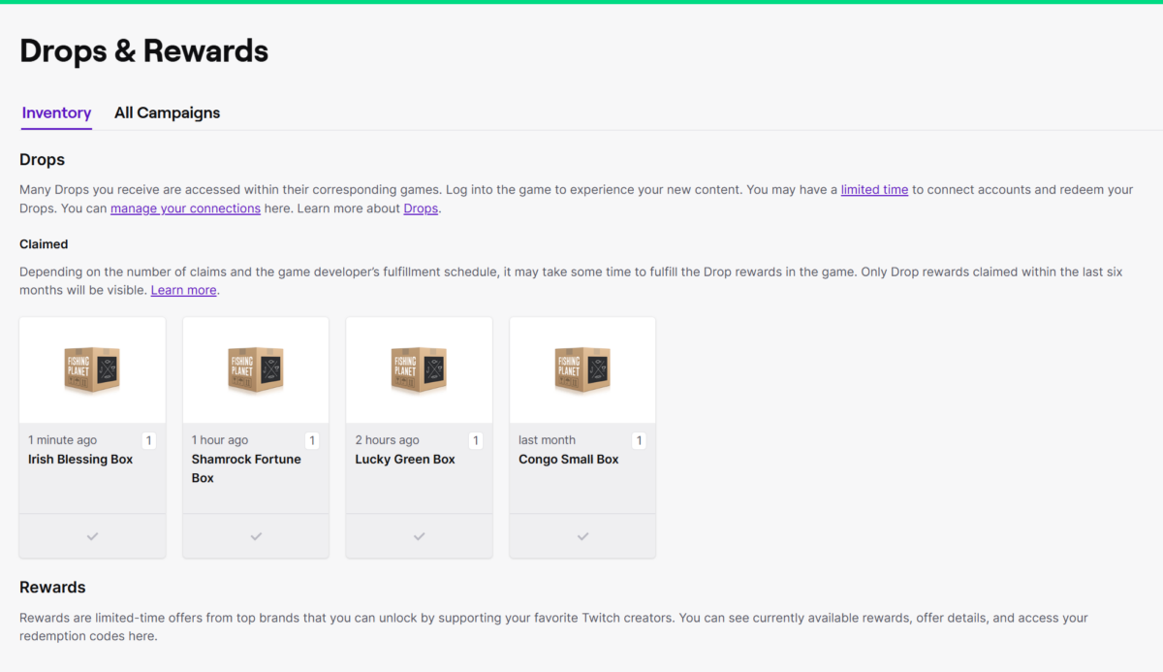Click the Lucky Green Box crate icon

[419, 370]
